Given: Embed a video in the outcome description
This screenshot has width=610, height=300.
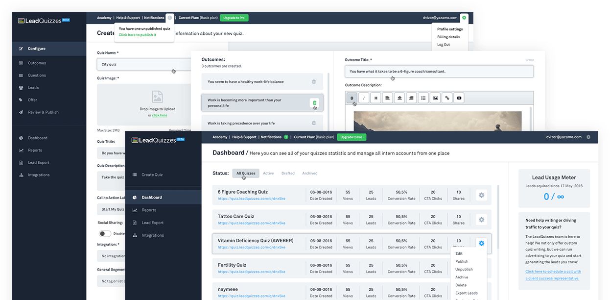Looking at the screenshot, I should pyautogui.click(x=459, y=98).
